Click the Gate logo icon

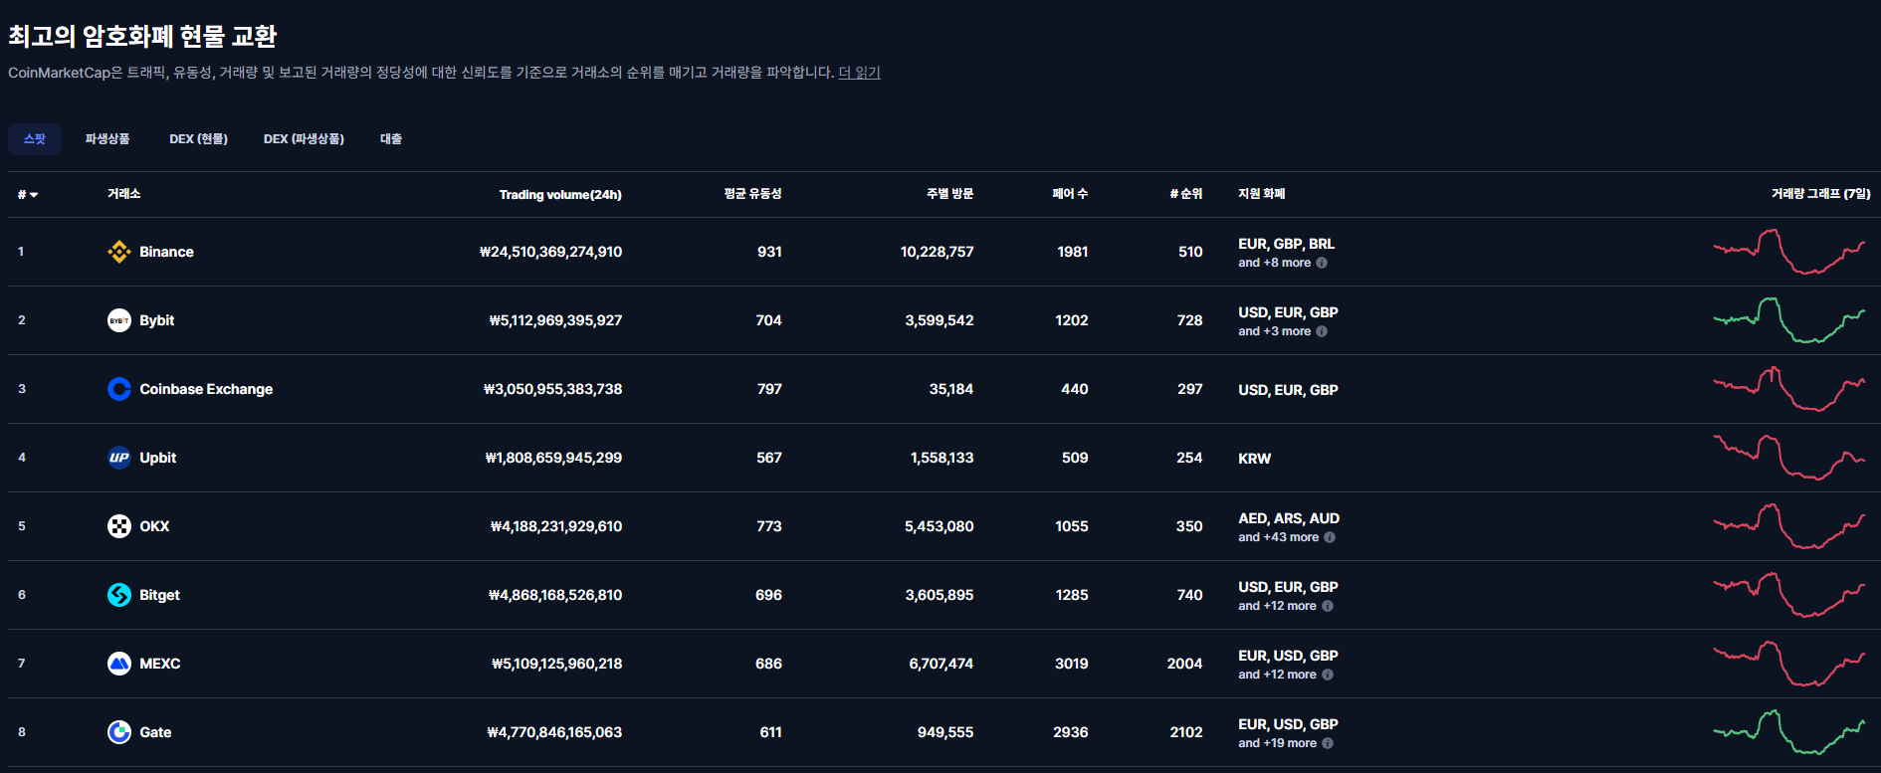119,732
